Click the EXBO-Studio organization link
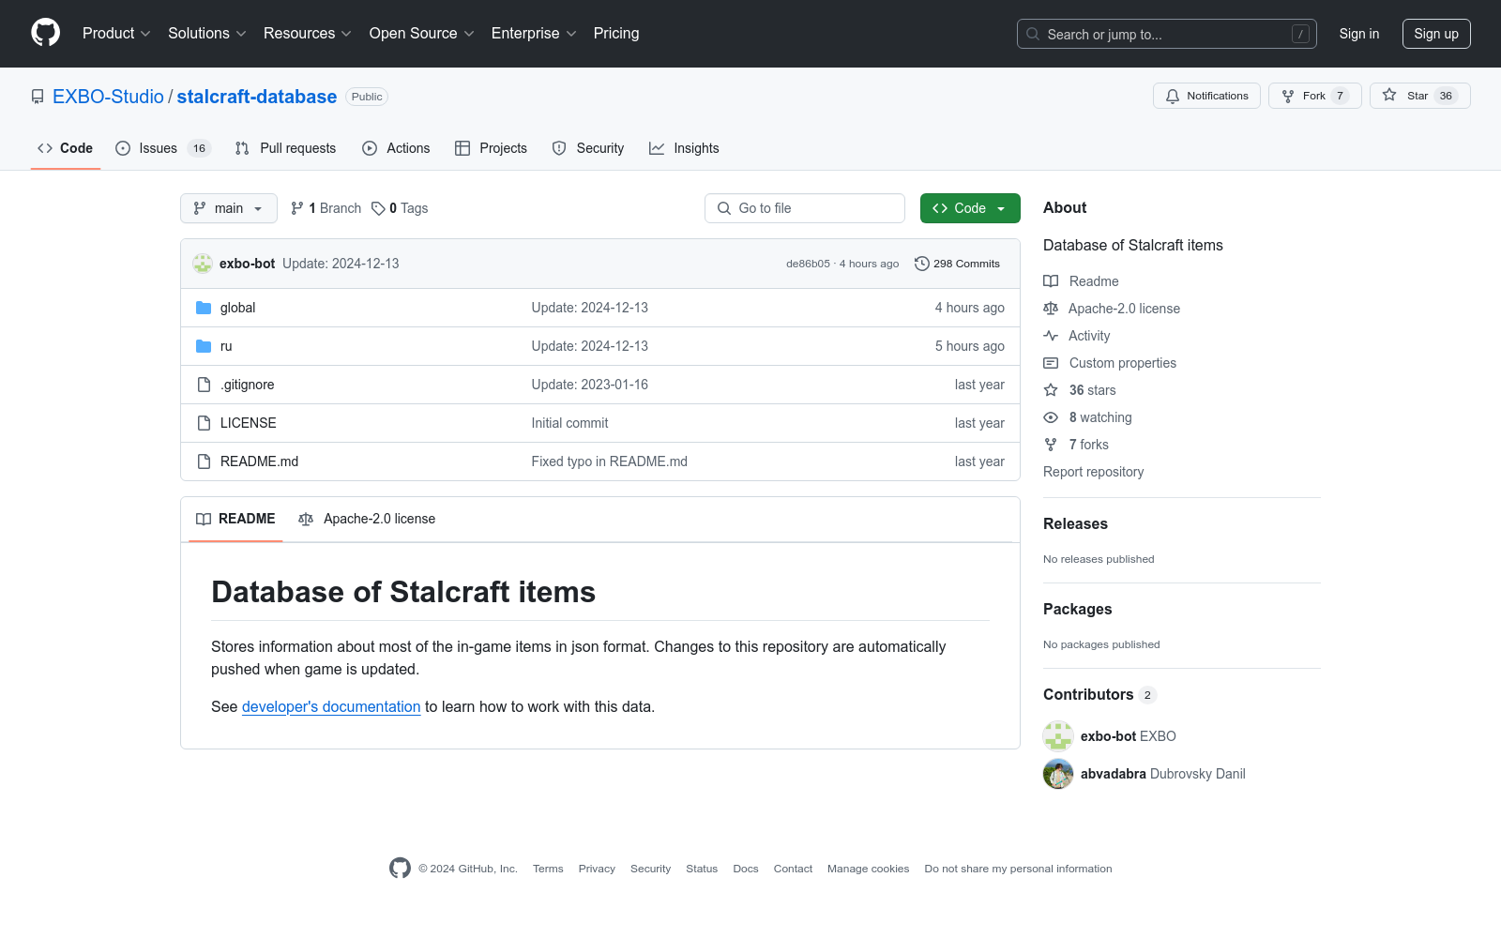This screenshot has width=1501, height=938. pos(108,97)
